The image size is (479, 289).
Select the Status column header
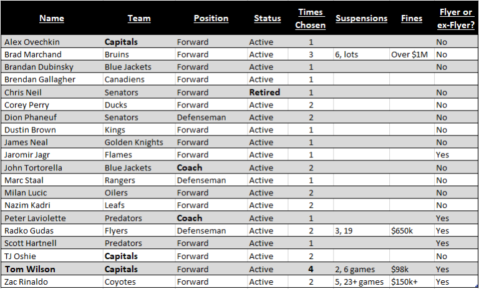[x=267, y=18]
